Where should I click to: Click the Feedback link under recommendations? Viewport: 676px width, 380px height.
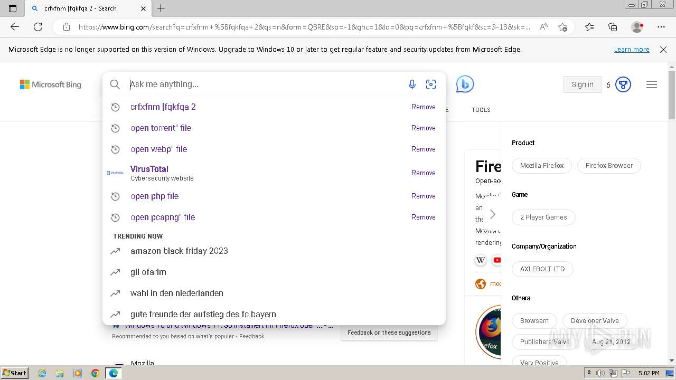point(252,336)
